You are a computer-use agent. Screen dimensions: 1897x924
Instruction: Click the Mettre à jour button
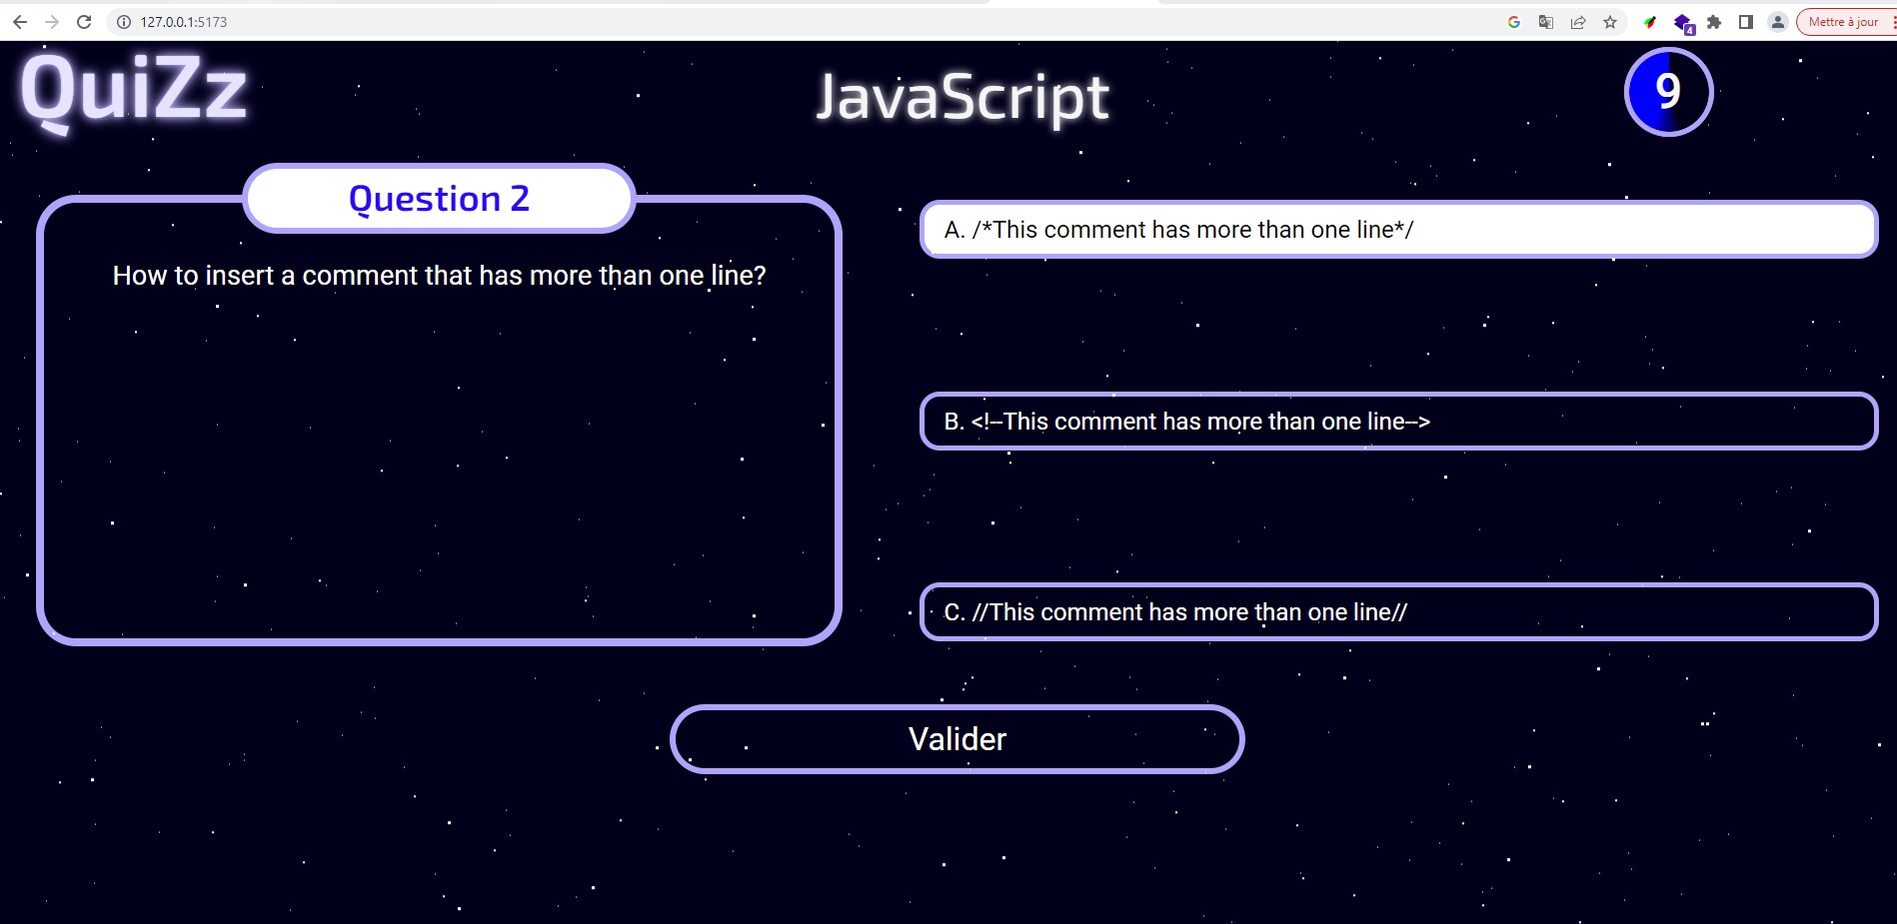pos(1842,20)
